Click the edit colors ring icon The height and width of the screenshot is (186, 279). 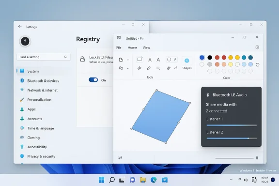[x=258, y=65]
